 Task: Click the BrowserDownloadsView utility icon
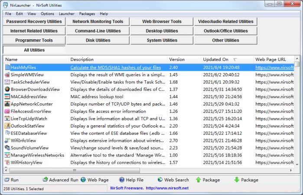tap(7, 89)
